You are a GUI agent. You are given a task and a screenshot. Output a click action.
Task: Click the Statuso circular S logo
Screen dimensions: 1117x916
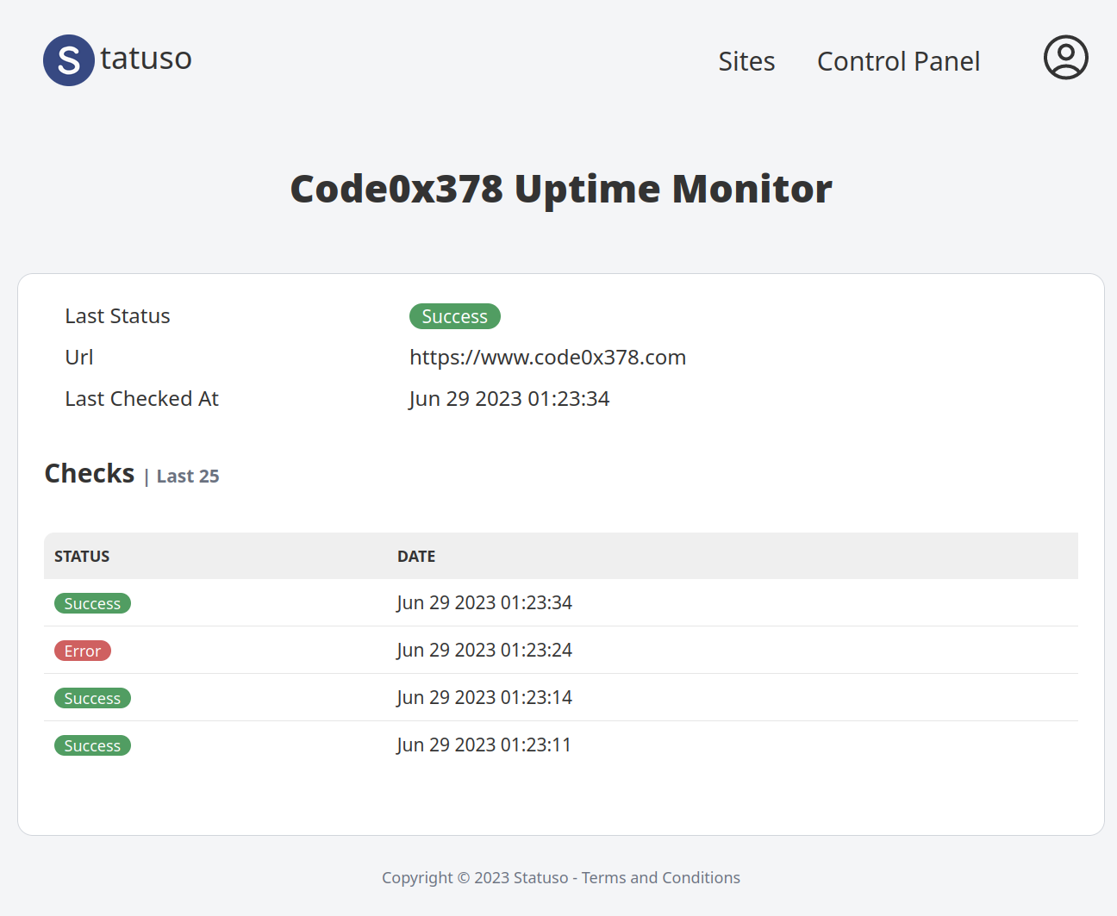[69, 60]
